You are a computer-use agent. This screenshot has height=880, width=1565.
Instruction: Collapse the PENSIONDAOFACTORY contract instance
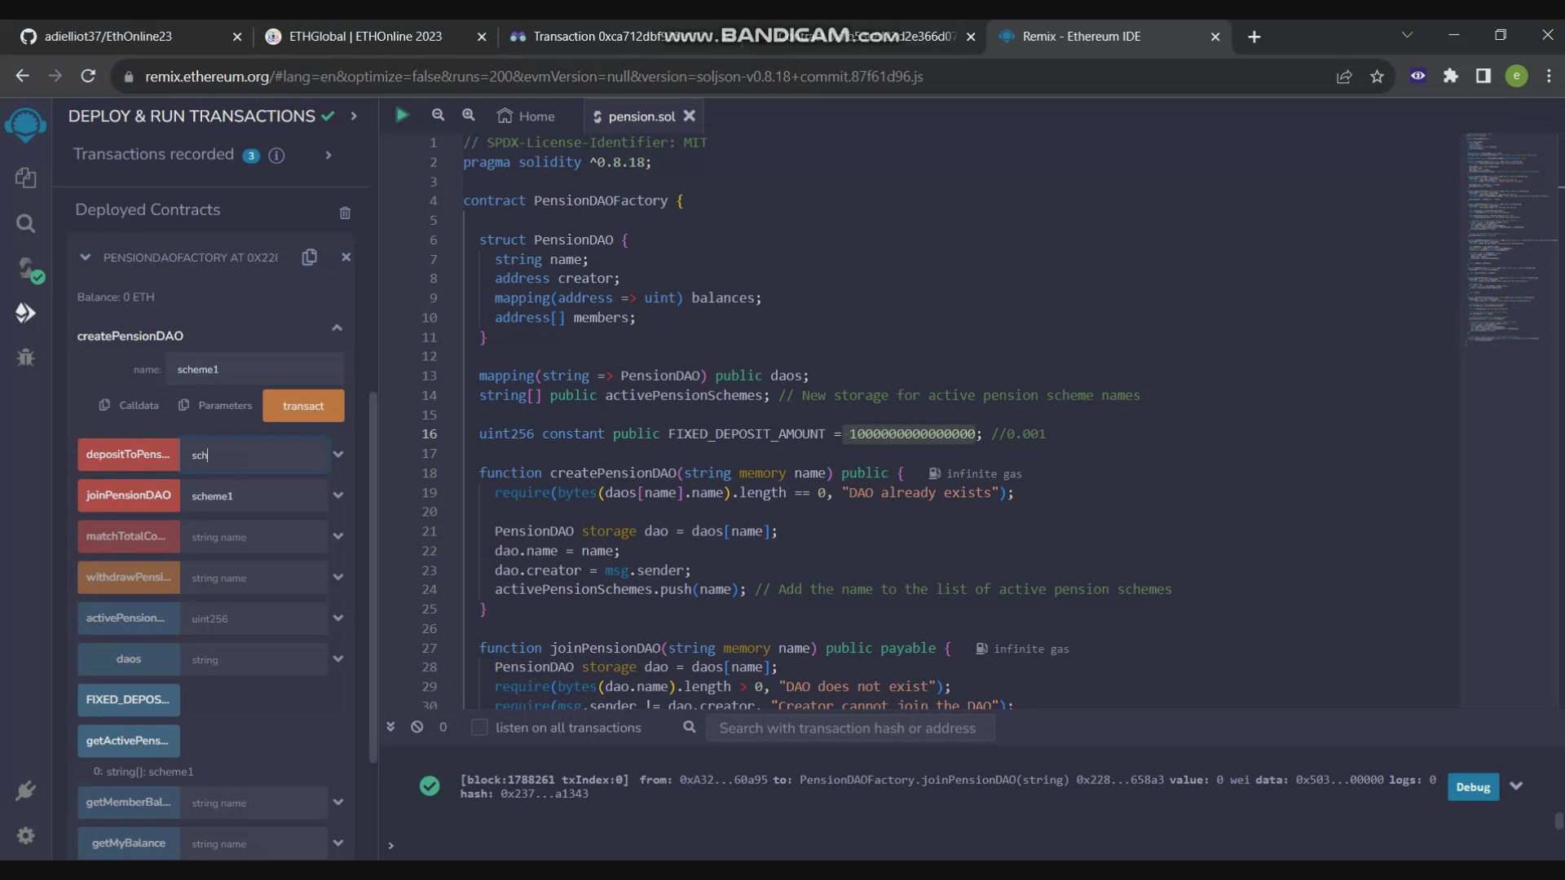click(85, 257)
